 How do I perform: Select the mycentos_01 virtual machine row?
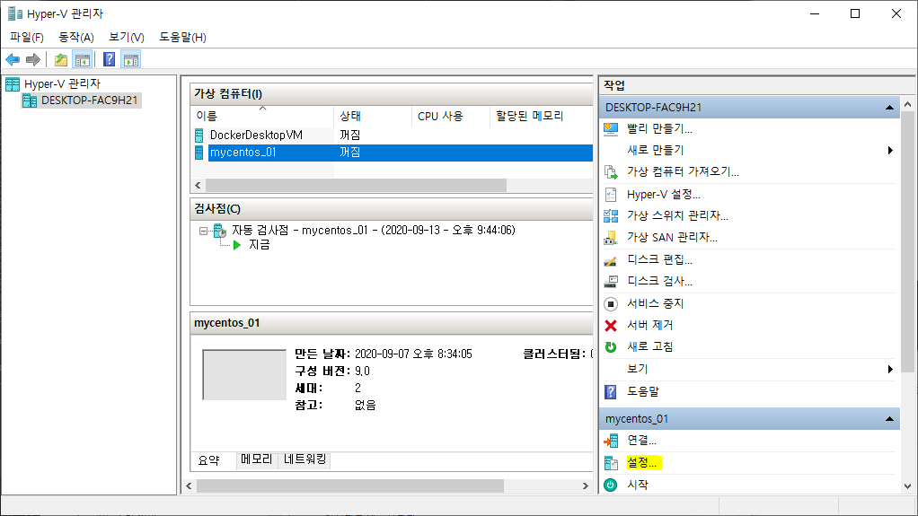pos(393,153)
